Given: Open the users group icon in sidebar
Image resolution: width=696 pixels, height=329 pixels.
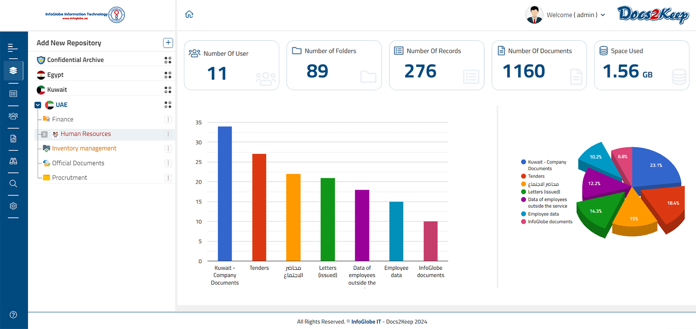Looking at the screenshot, I should 13,116.
